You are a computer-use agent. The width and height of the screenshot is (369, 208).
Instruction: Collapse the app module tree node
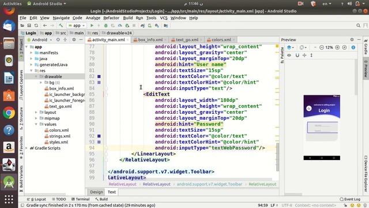click(x=27, y=47)
